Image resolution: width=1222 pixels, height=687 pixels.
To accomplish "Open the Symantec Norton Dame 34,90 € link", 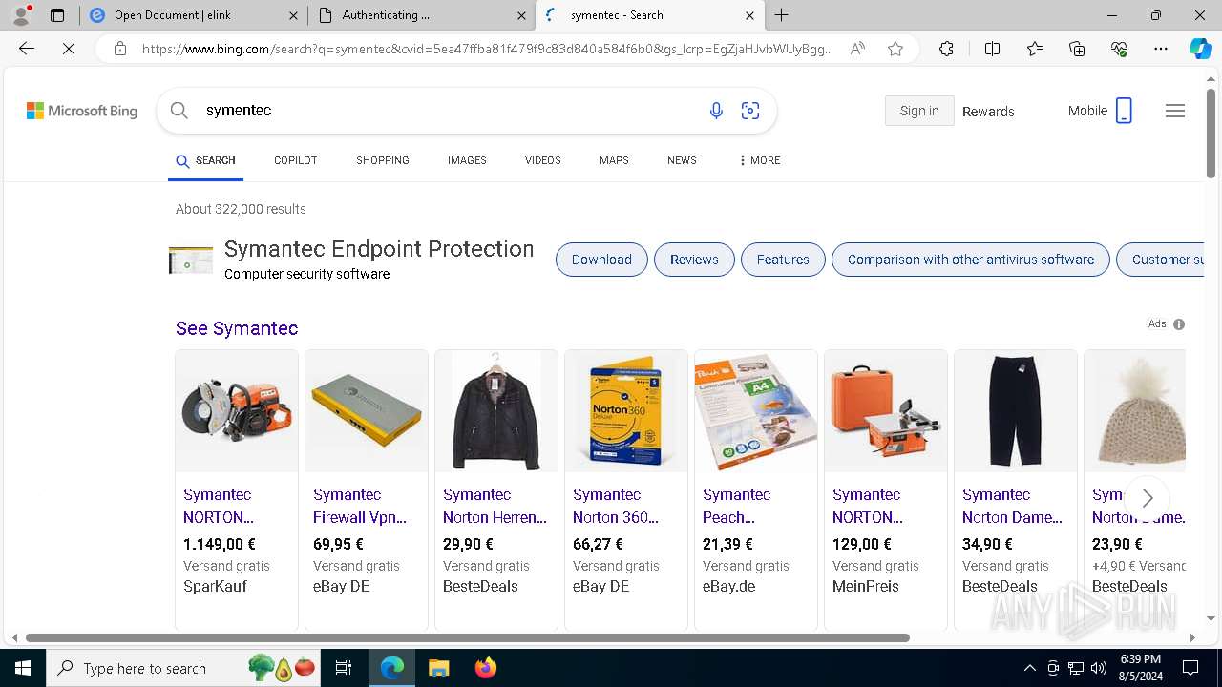I will point(1012,506).
